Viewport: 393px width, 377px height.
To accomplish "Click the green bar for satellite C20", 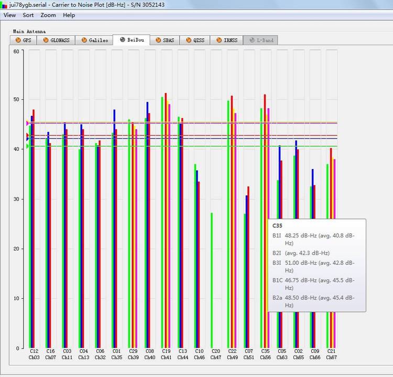I will pyautogui.click(x=212, y=278).
